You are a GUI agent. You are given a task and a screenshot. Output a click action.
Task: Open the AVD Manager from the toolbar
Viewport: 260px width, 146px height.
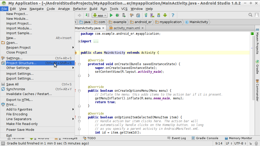click(152, 15)
